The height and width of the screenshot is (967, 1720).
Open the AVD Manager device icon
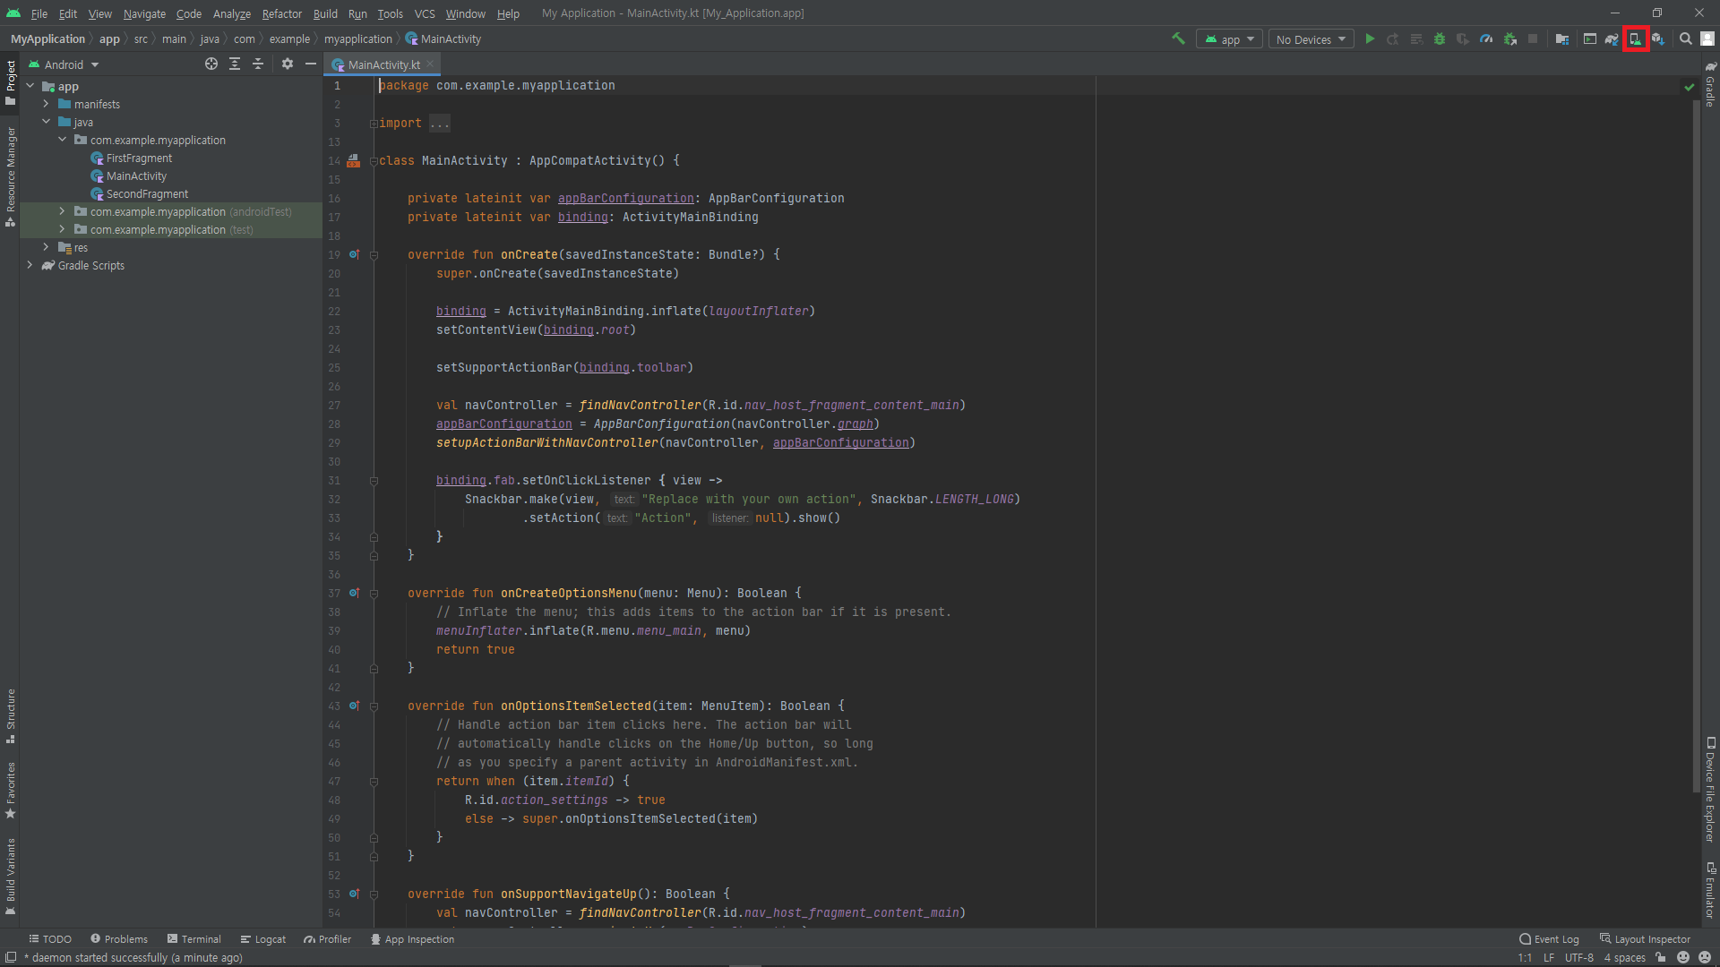coord(1635,39)
